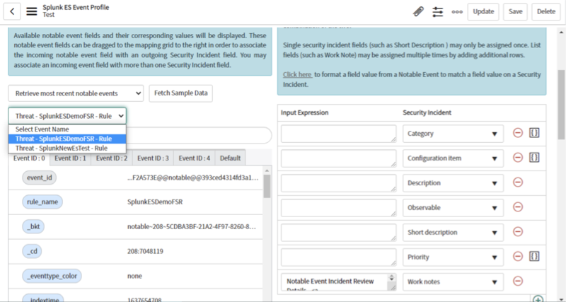Follow the 'Click here' formatting link
Viewport: 566px width, 302px height.
pos(298,75)
